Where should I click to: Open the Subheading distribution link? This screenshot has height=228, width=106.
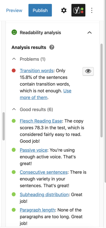coord(44,194)
